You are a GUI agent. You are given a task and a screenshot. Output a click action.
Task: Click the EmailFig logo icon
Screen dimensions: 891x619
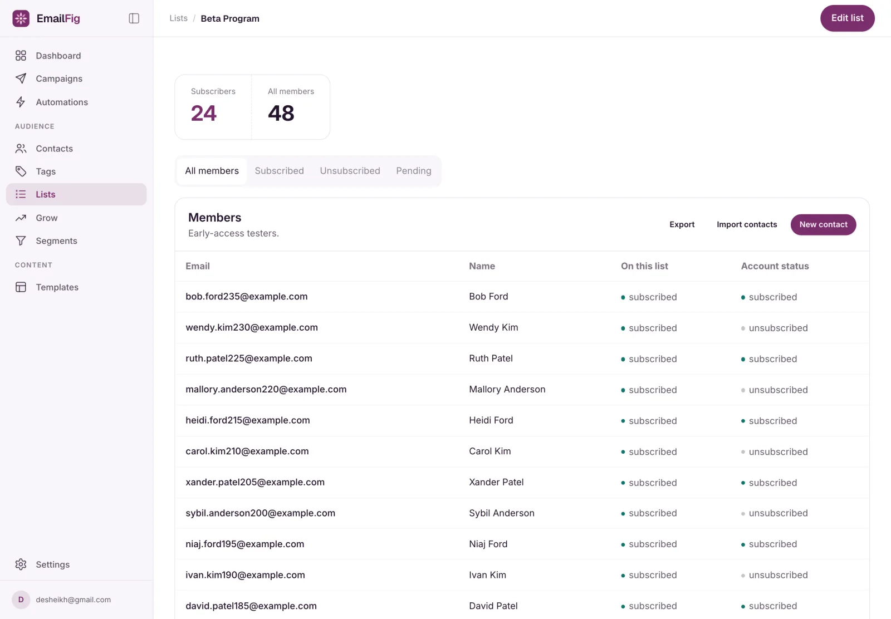coord(21,18)
